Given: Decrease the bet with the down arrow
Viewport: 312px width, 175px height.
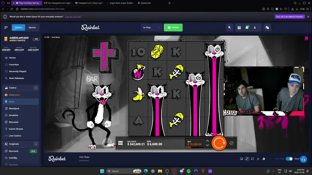Looking at the screenshot, I should pyautogui.click(x=207, y=145).
